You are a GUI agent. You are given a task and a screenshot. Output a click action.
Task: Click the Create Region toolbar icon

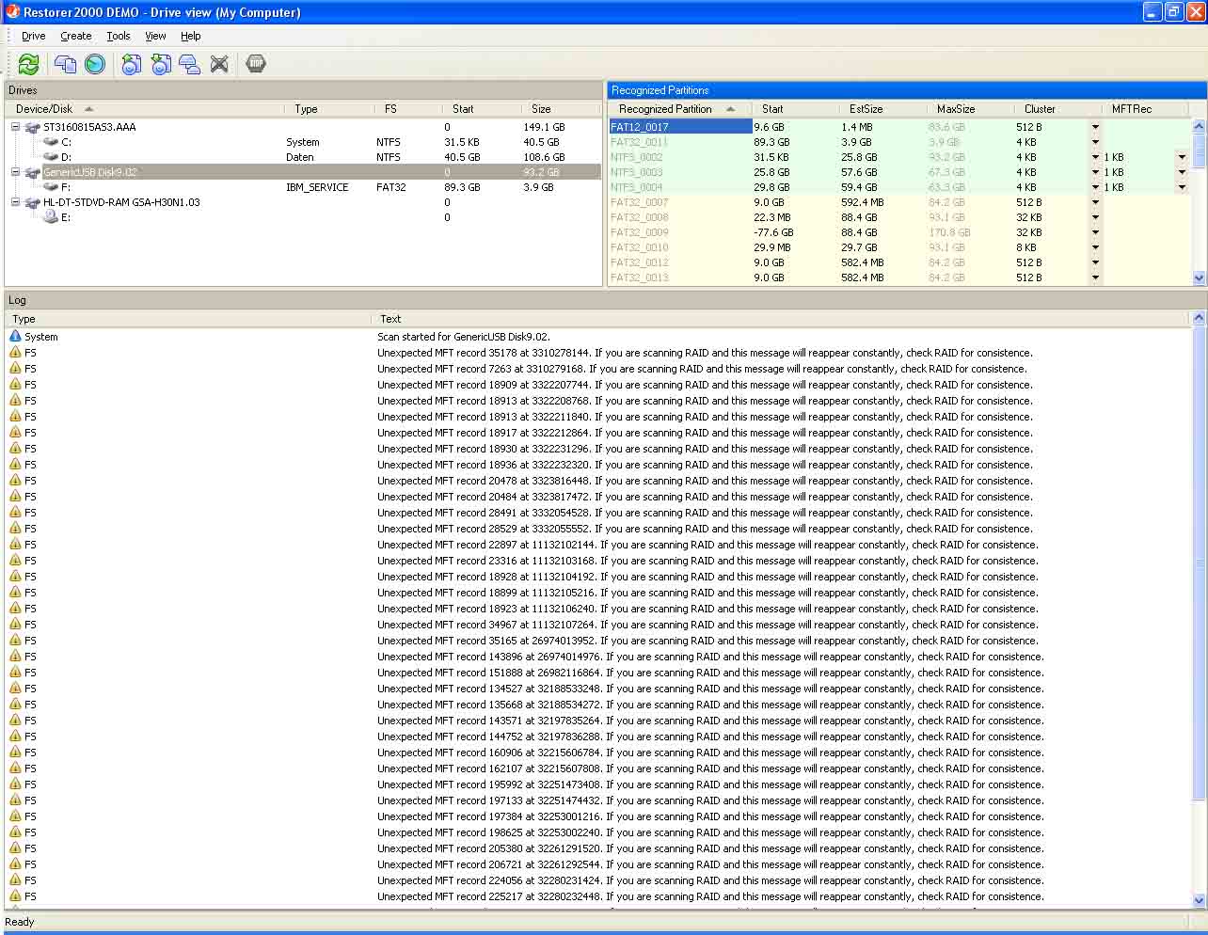point(189,64)
